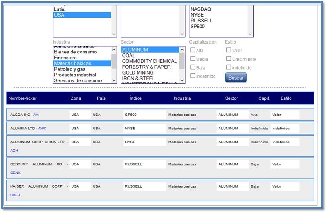The width and height of the screenshot is (327, 213).
Task: Open the ACH ticker link
Action: coord(14,151)
